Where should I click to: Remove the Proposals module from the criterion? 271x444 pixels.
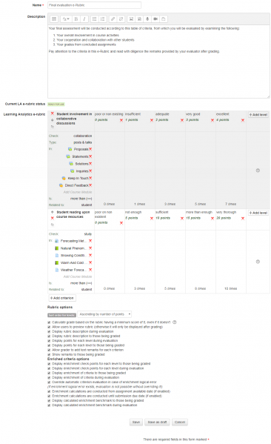pyautogui.click(x=90, y=149)
